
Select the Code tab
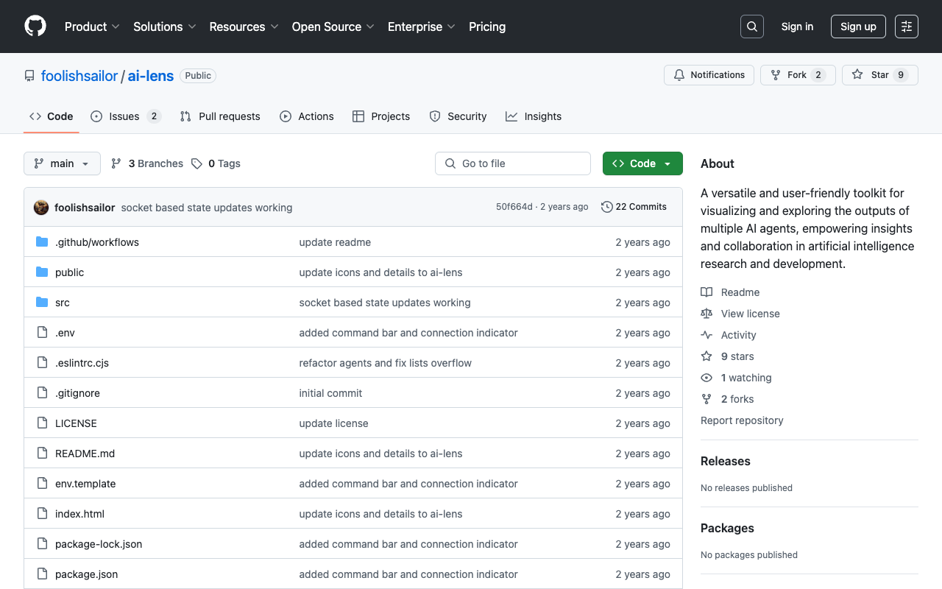tap(52, 116)
